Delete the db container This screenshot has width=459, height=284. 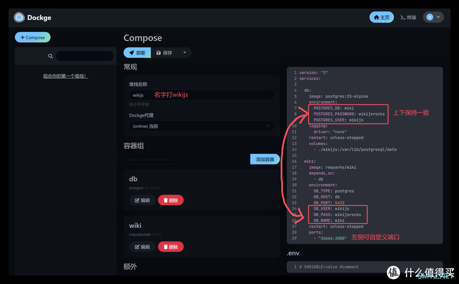click(x=171, y=200)
